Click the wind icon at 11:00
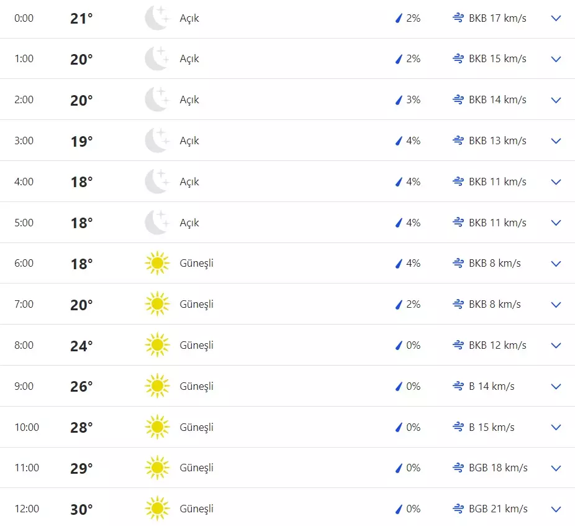This screenshot has width=575, height=526. click(458, 468)
